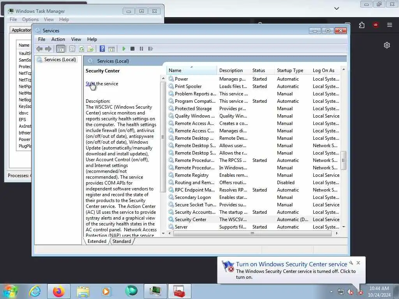Screen dimensions: 399x299
Task: Open Properties via the toolbar properties icon
Action: [72, 49]
